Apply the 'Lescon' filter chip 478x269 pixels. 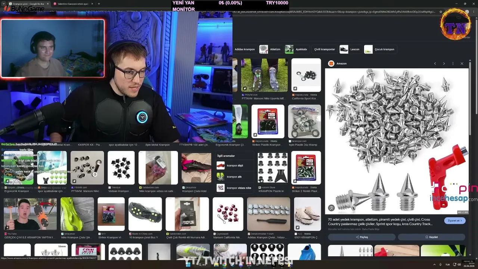pos(350,49)
